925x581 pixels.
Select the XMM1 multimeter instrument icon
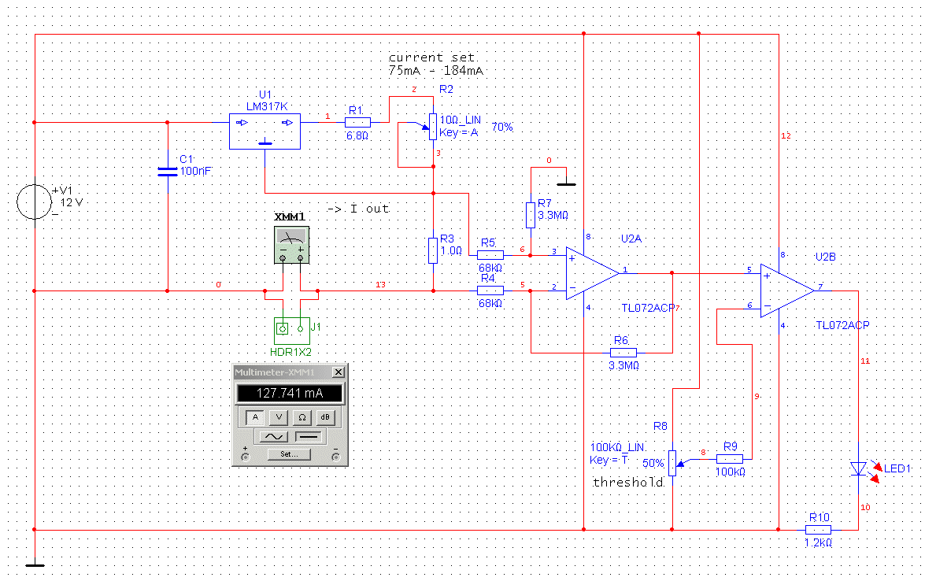click(291, 244)
